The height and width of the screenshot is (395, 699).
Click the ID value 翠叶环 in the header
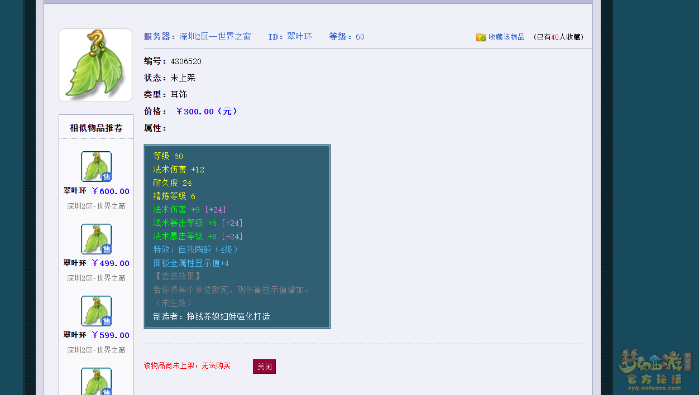point(299,37)
